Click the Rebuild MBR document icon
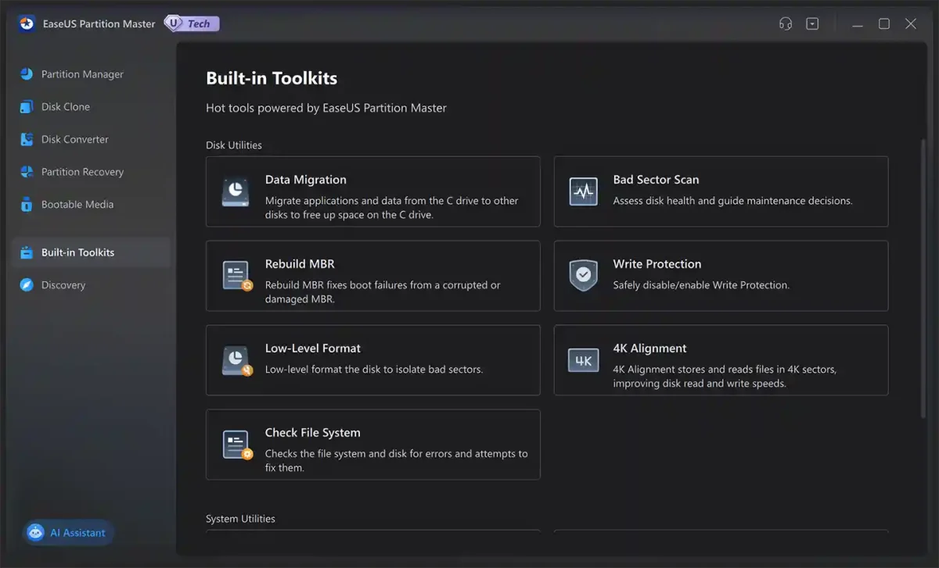The height and width of the screenshot is (568, 939). [236, 276]
